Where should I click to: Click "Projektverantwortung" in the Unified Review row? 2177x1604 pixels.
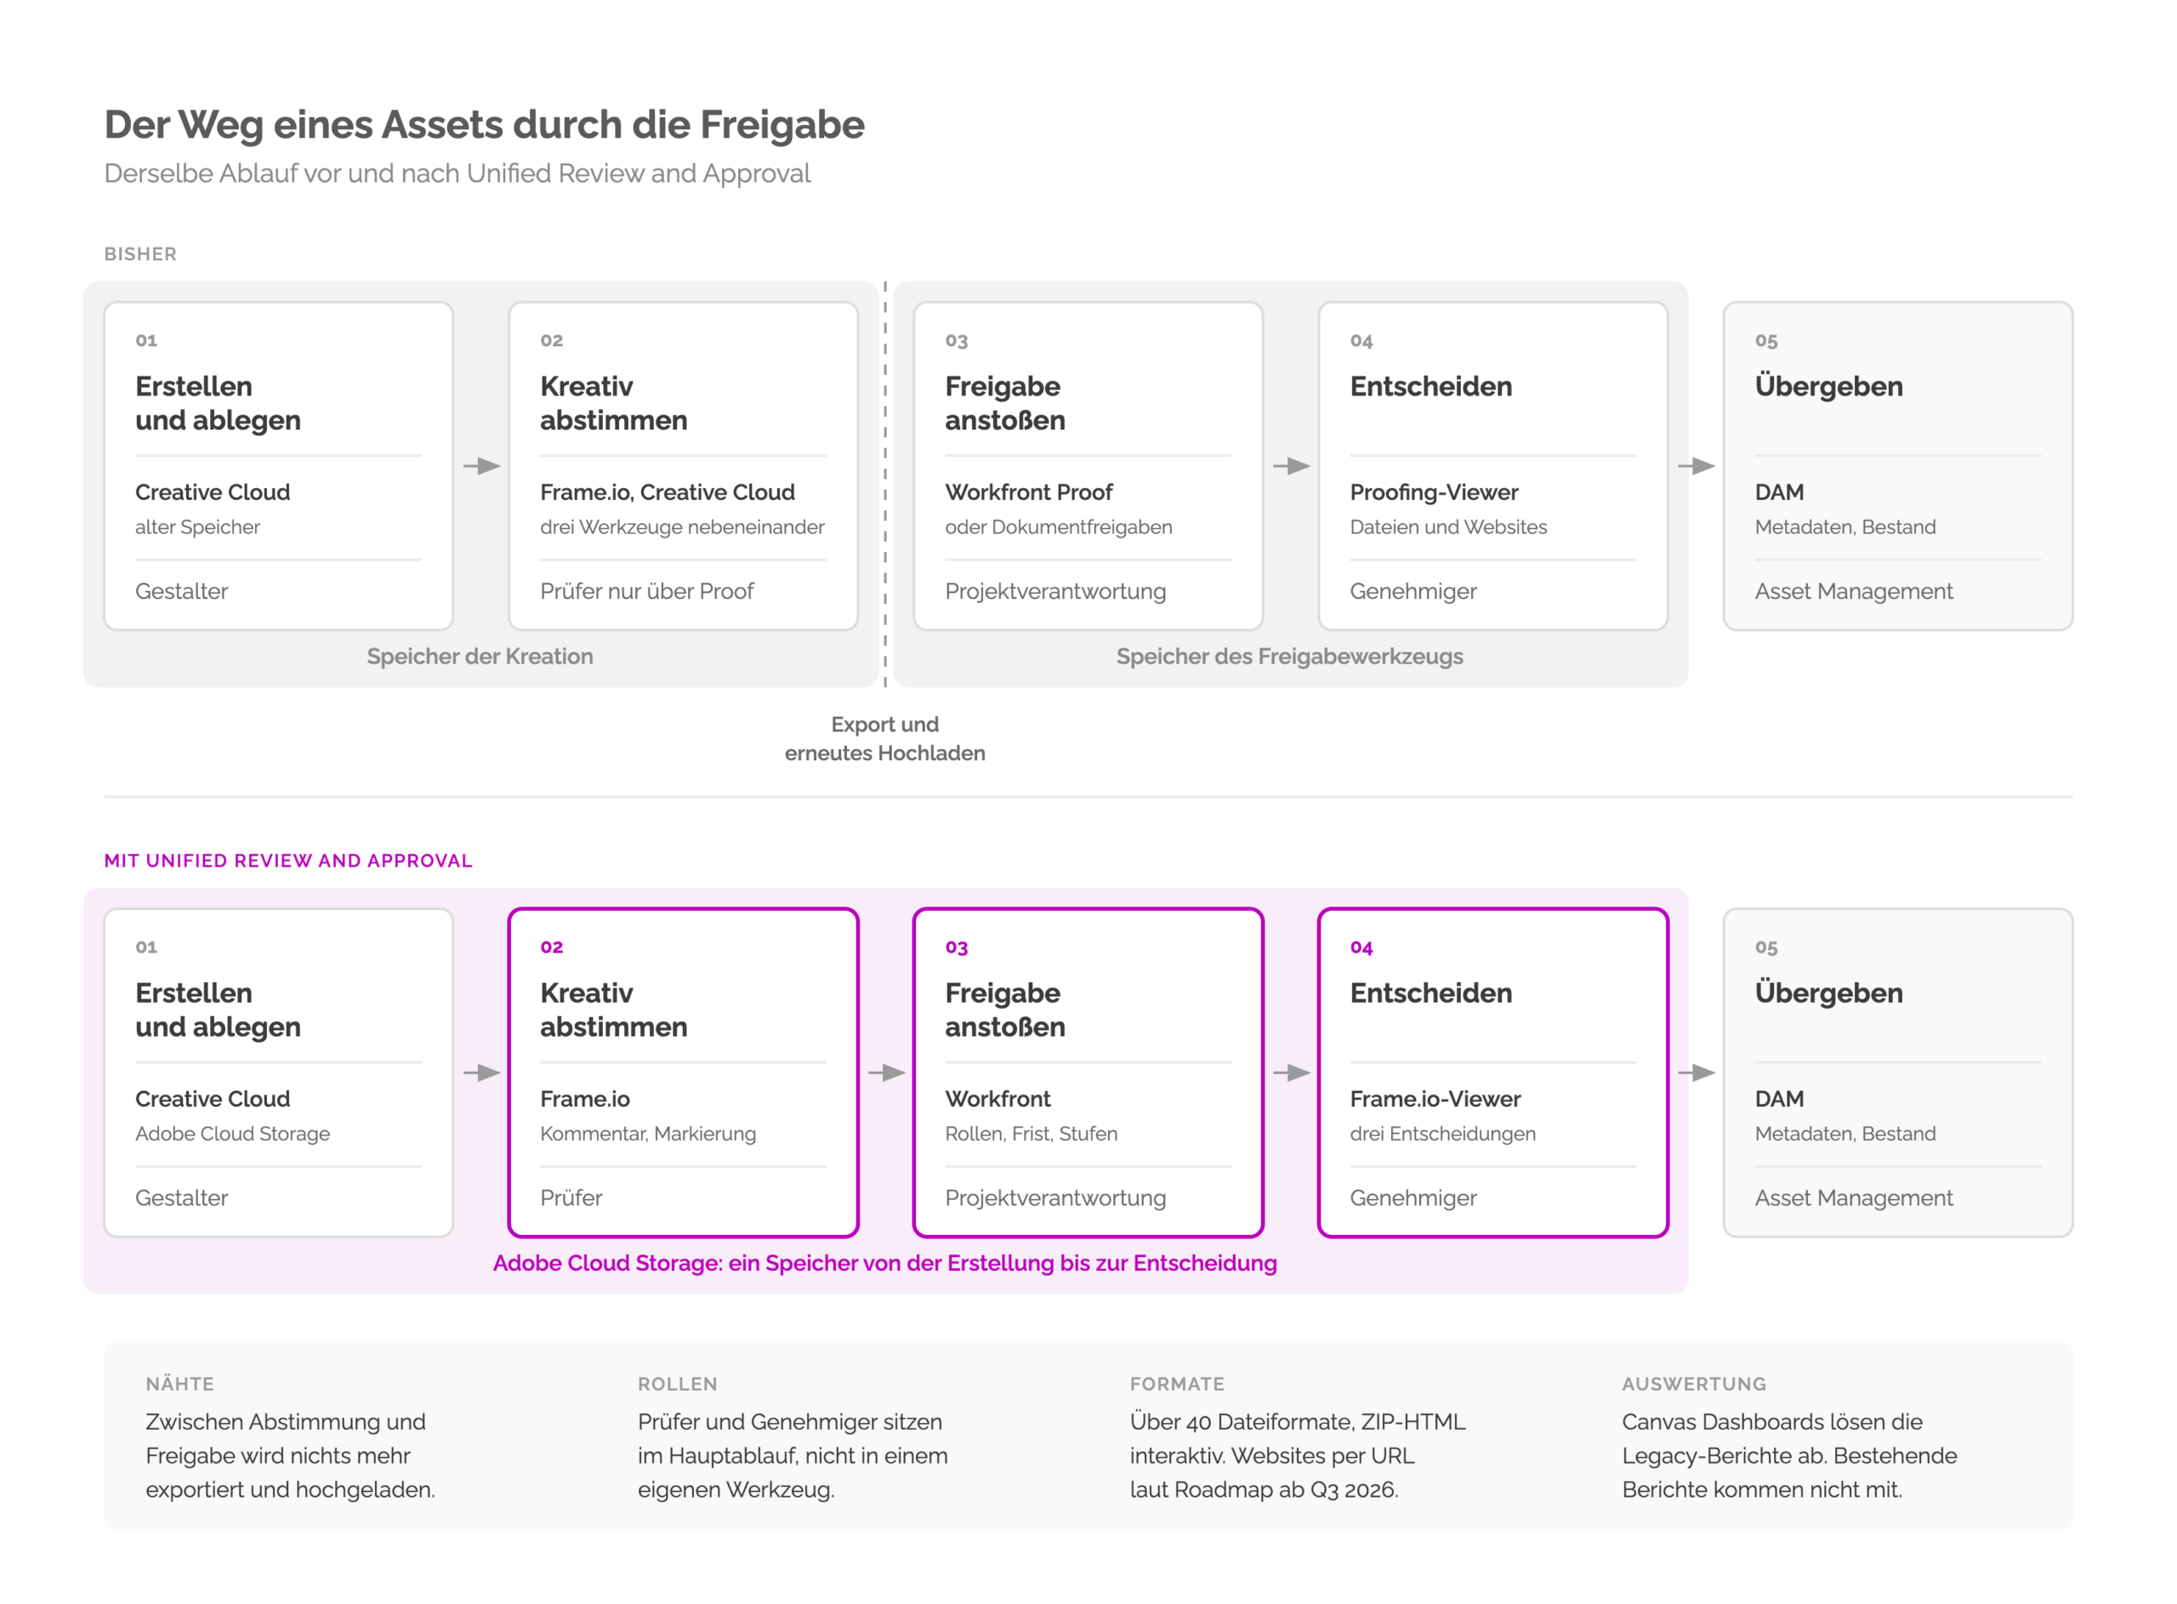click(x=1056, y=1198)
